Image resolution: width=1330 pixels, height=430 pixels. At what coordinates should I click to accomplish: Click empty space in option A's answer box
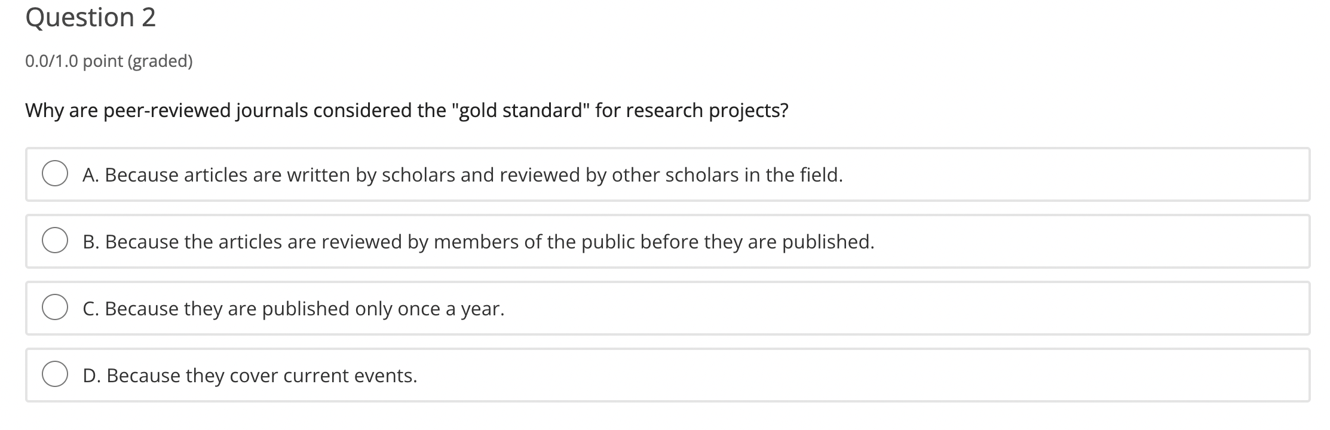(x=1075, y=175)
